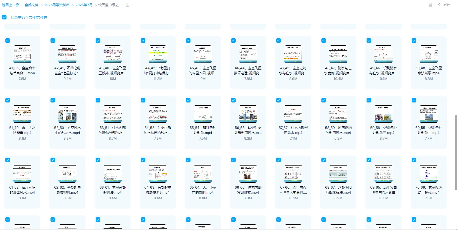Open thumbnail of 63_61、玄空替卦起盘法 video
Viewport: 458px width, 230px height.
click(x=113, y=173)
